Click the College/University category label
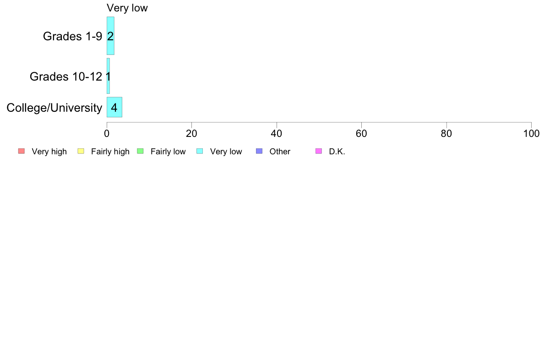The width and height of the screenshot is (544, 337). coord(54,108)
